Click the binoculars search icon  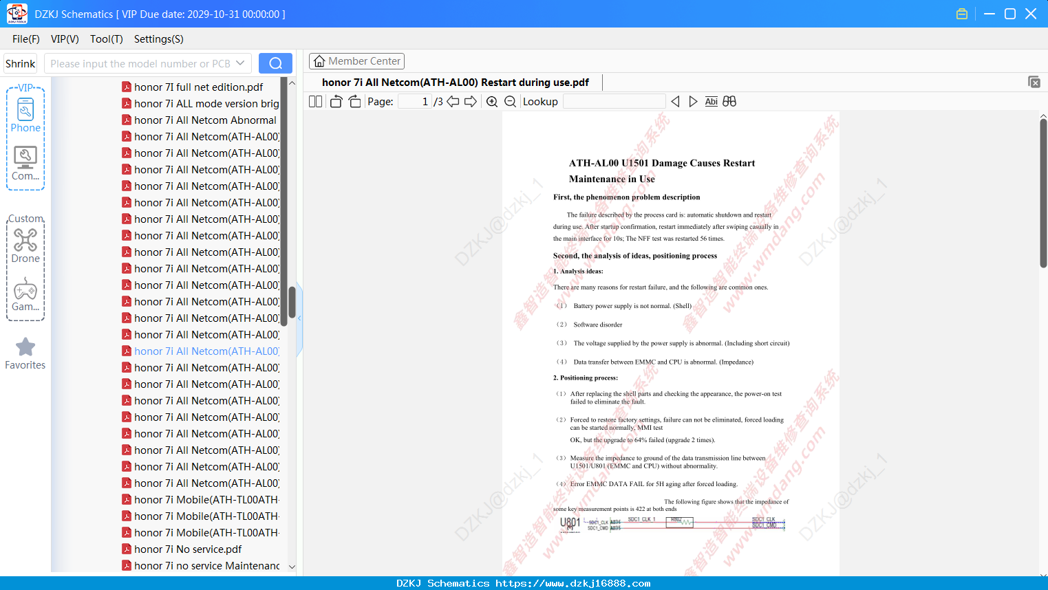(729, 102)
